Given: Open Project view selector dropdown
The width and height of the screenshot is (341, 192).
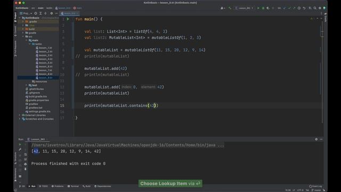Looking at the screenshot, I should click(x=26, y=13).
